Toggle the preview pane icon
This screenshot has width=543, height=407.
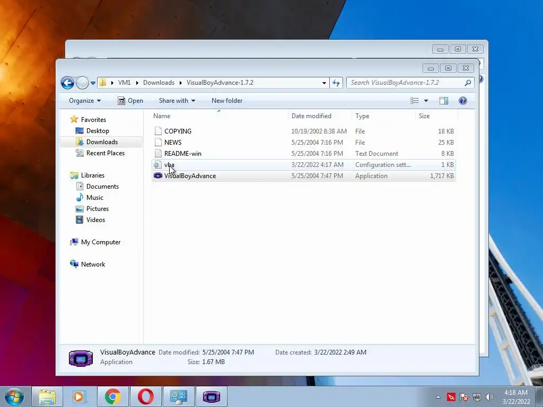click(444, 101)
